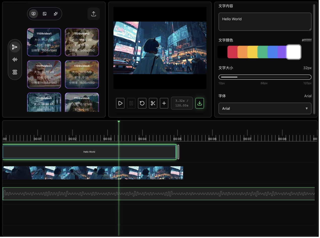Select the media clips sidebar icon
Image resolution: width=320 pixels, height=238 pixels.
(15, 47)
